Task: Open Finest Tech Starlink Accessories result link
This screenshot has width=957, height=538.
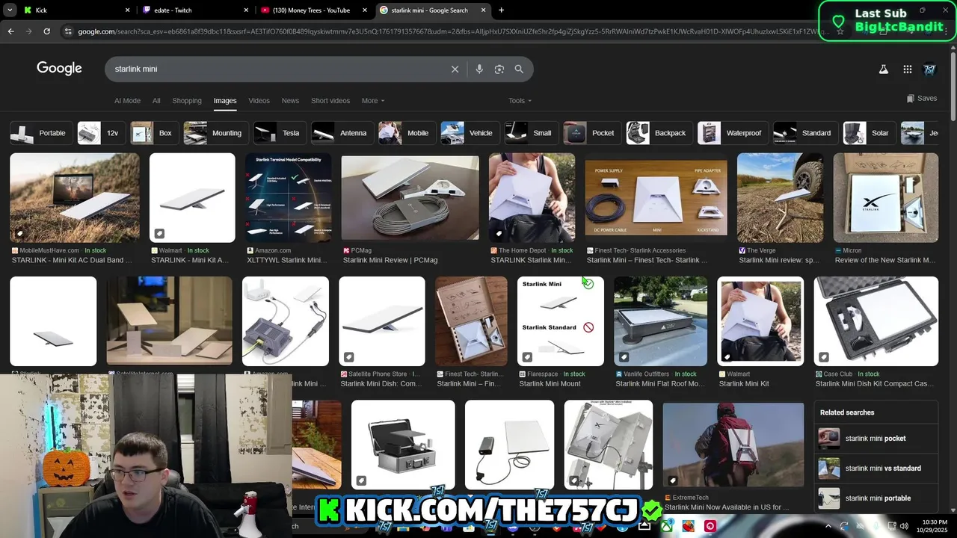Action: tap(647, 256)
